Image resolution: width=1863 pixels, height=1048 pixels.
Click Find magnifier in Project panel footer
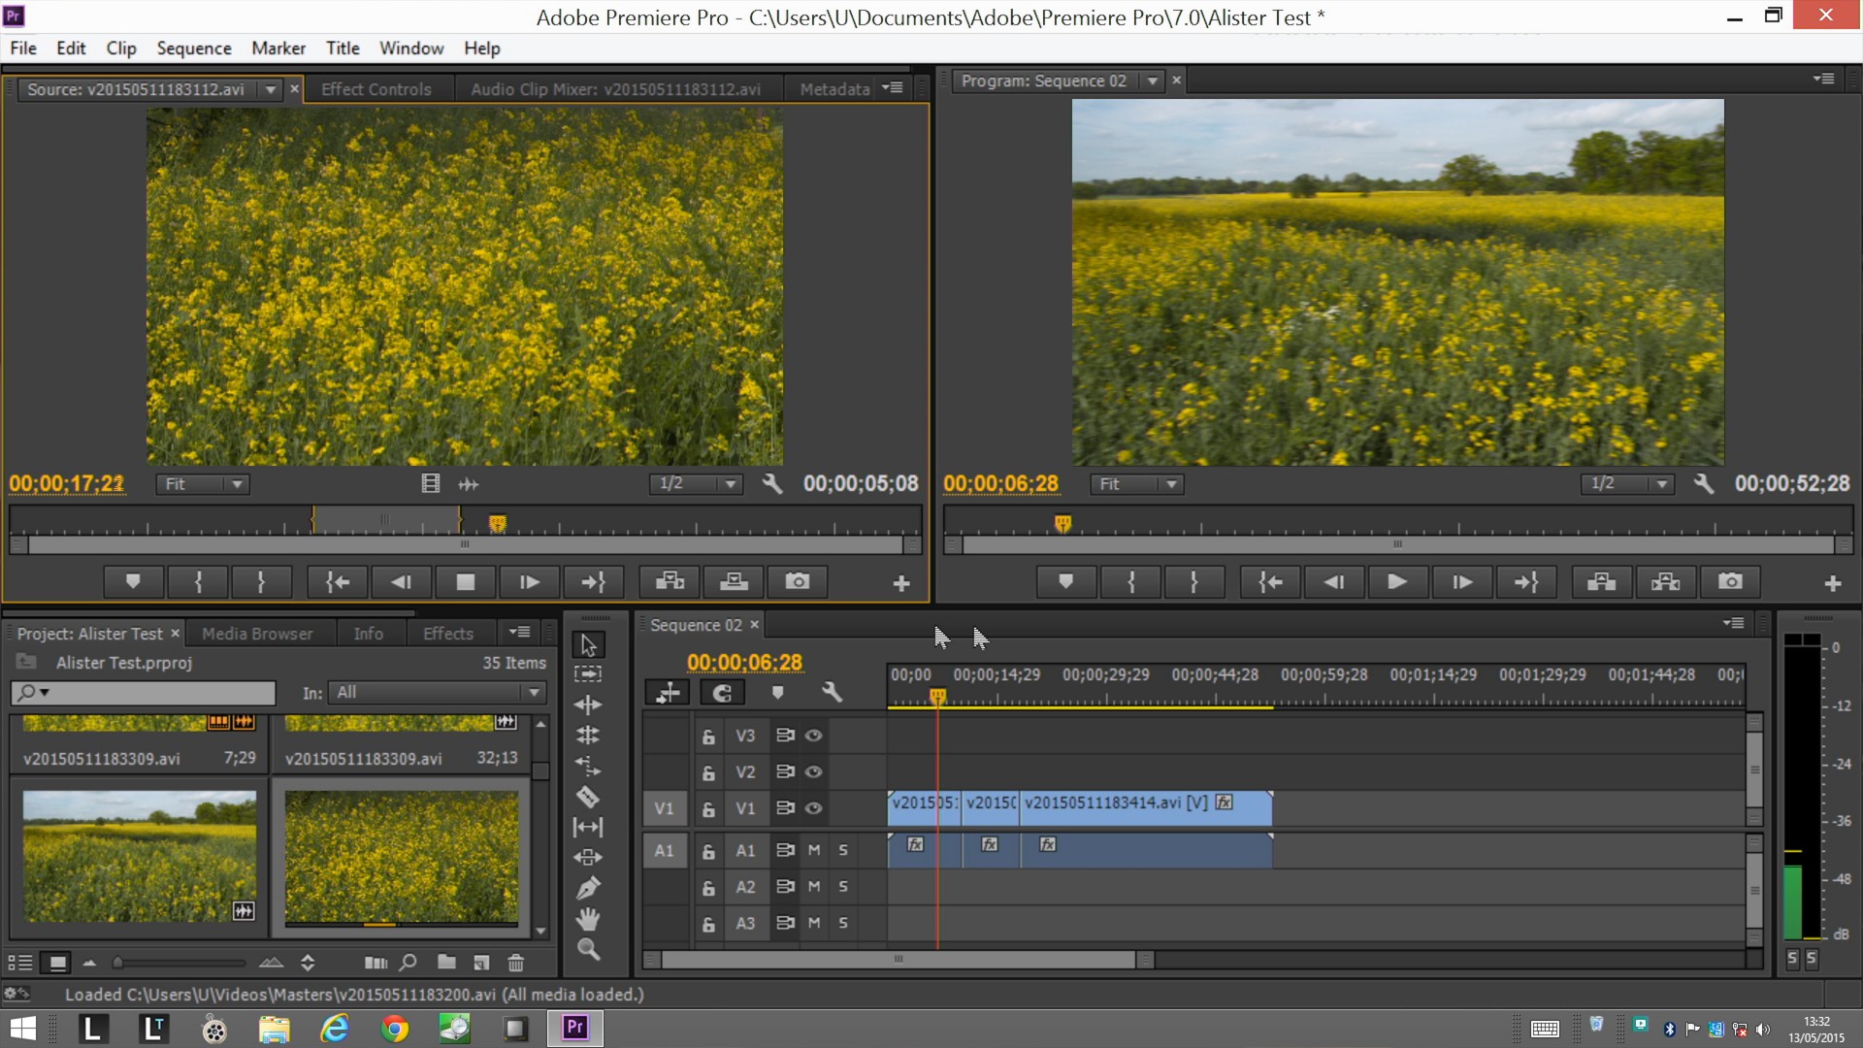[409, 963]
